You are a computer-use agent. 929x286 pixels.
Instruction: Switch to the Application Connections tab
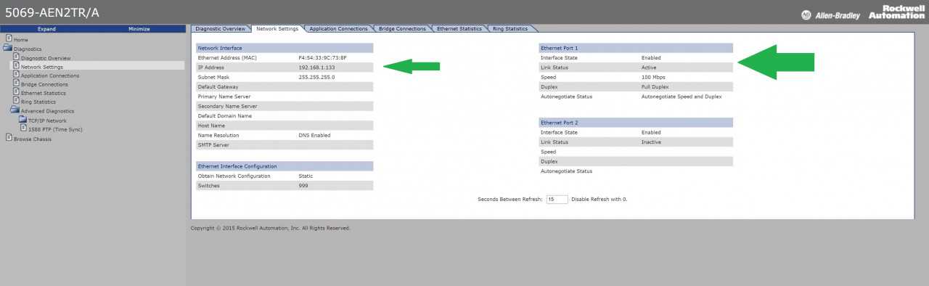click(x=337, y=28)
